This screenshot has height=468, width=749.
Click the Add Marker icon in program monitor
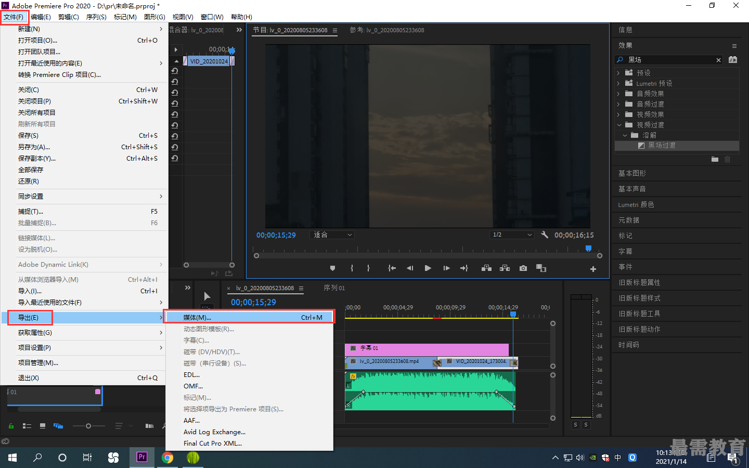[332, 268]
